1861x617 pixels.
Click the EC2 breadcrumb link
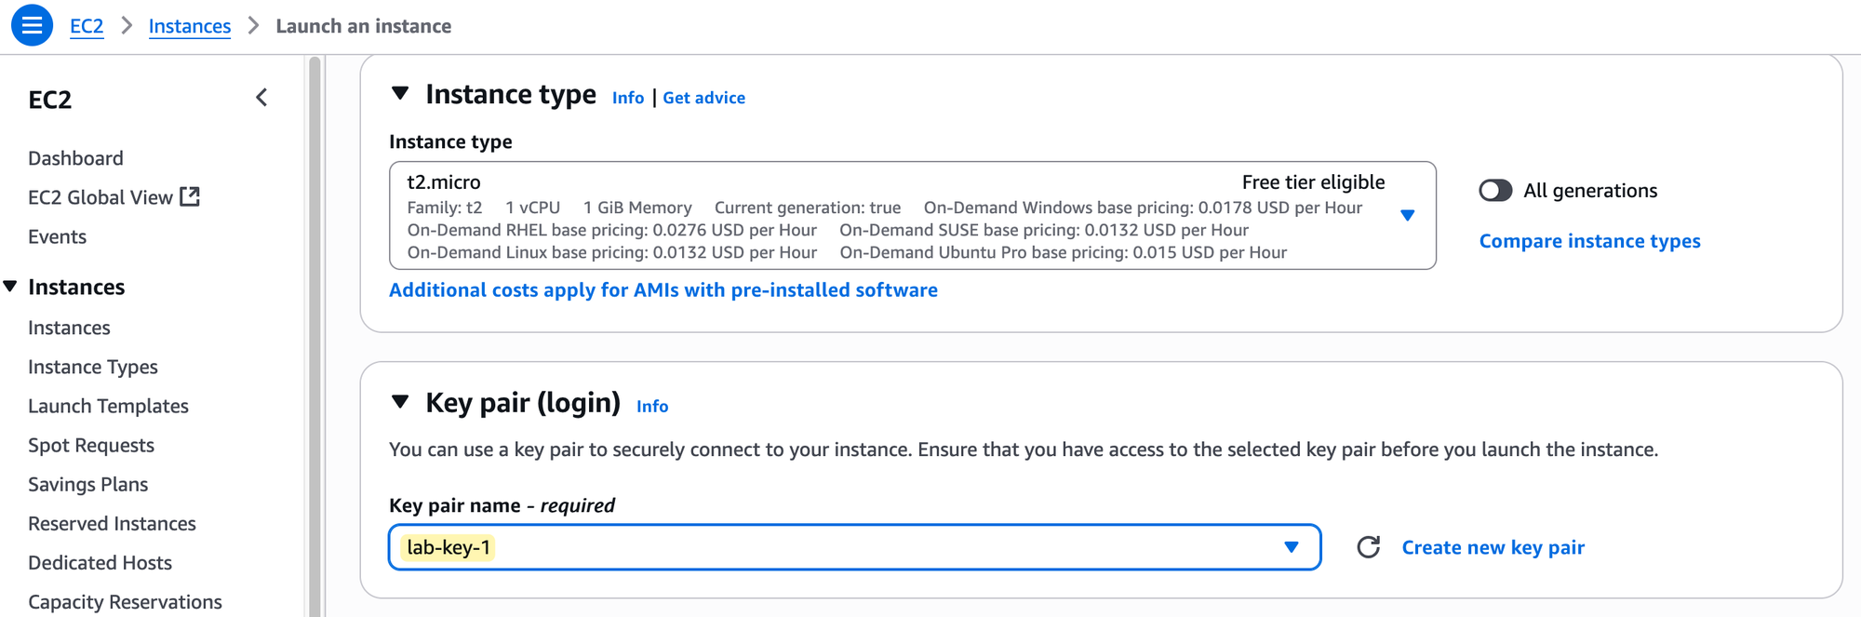87,26
